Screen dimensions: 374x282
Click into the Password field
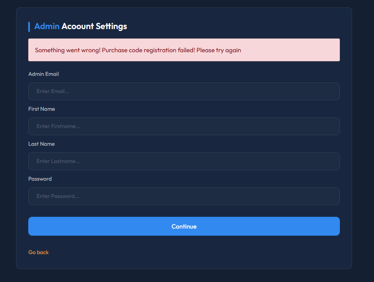[184, 196]
